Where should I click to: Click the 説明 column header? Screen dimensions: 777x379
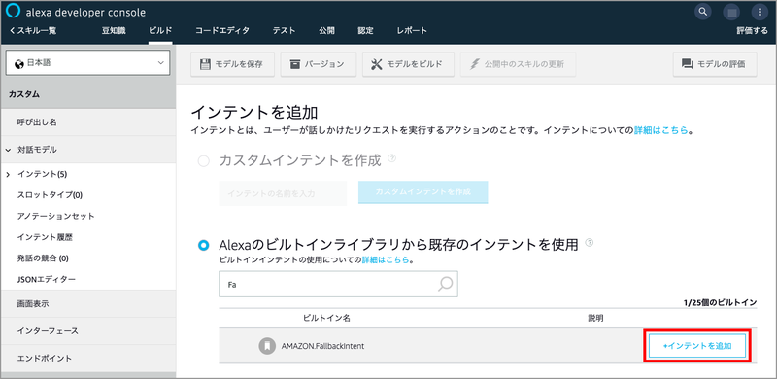(595, 318)
